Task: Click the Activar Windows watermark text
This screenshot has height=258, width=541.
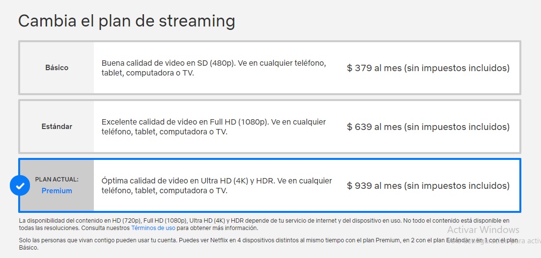Action: click(483, 230)
